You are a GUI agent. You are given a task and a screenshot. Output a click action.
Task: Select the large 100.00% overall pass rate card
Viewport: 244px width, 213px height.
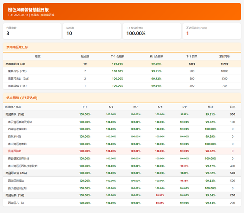[x=152, y=31]
